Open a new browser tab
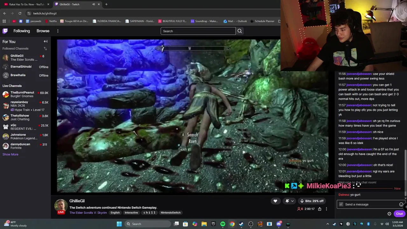Viewport: 407px width, 229px height. pyautogui.click(x=106, y=4)
